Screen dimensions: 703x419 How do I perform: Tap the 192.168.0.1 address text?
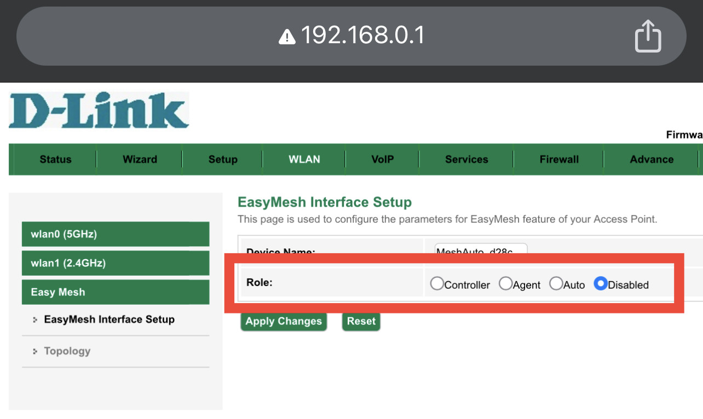[363, 36]
